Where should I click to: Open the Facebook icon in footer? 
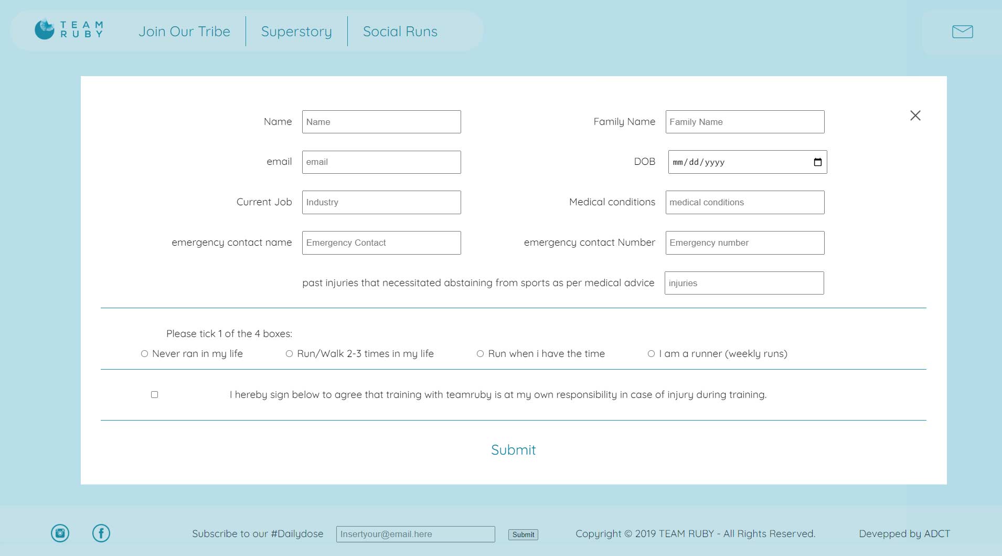click(x=101, y=533)
